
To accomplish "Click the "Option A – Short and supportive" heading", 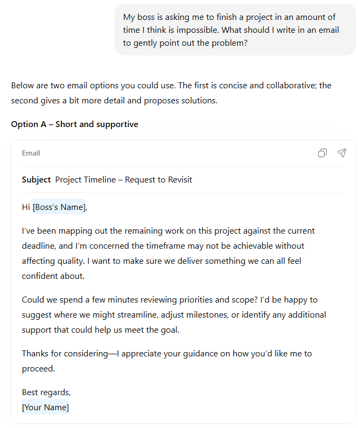I will 74,124.
